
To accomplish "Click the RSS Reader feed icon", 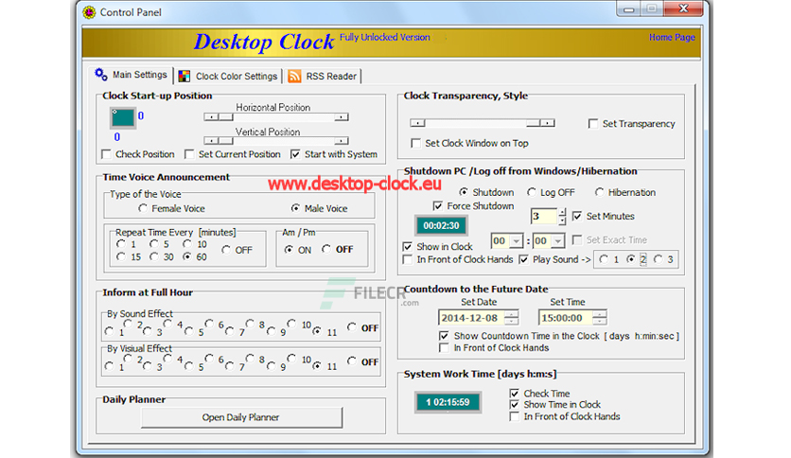I will click(294, 76).
